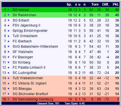This screenshot has height=106, width=121.
Task: Select the blue dot beside SV Kirrberg
Action: click(x=8, y=62)
